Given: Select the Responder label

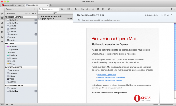Looking at the screenshot, I should pos(21,58).
